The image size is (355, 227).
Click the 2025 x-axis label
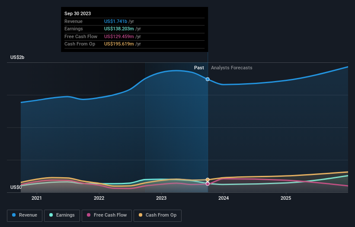click(286, 198)
